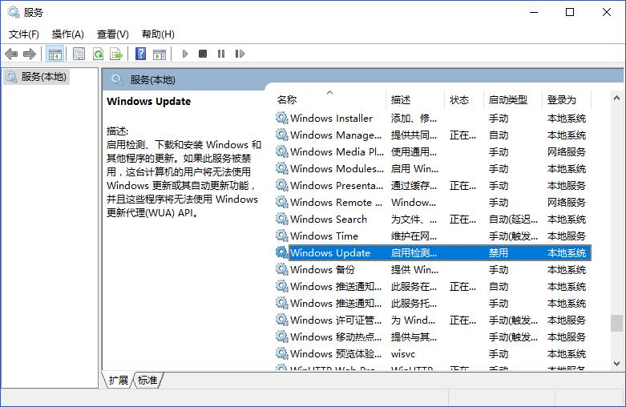
Task: Toggle the show/hide action pane icon
Action: (160, 54)
